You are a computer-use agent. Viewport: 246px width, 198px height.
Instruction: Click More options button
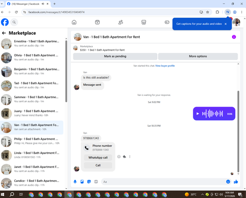pos(198,57)
